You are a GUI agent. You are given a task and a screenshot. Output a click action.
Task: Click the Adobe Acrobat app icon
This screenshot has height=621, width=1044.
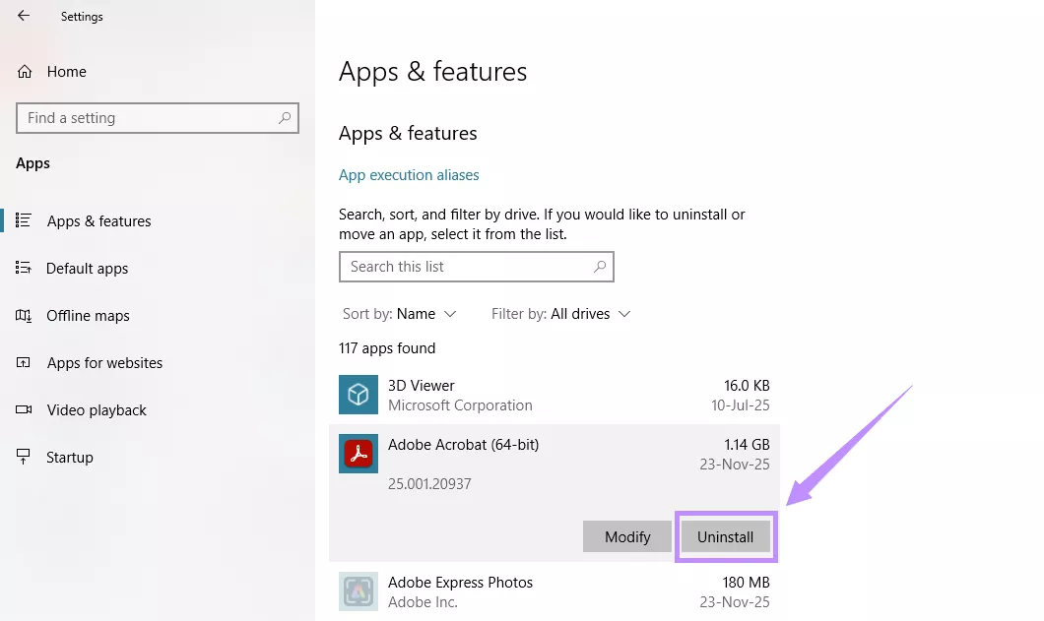[x=358, y=454]
